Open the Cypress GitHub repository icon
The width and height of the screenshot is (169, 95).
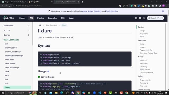tap(136, 18)
